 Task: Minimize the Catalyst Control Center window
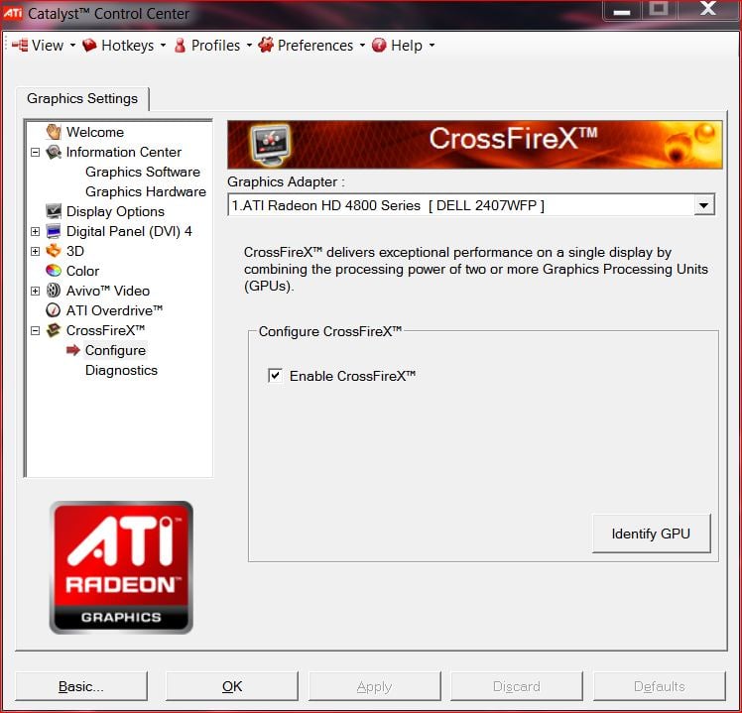[622, 10]
